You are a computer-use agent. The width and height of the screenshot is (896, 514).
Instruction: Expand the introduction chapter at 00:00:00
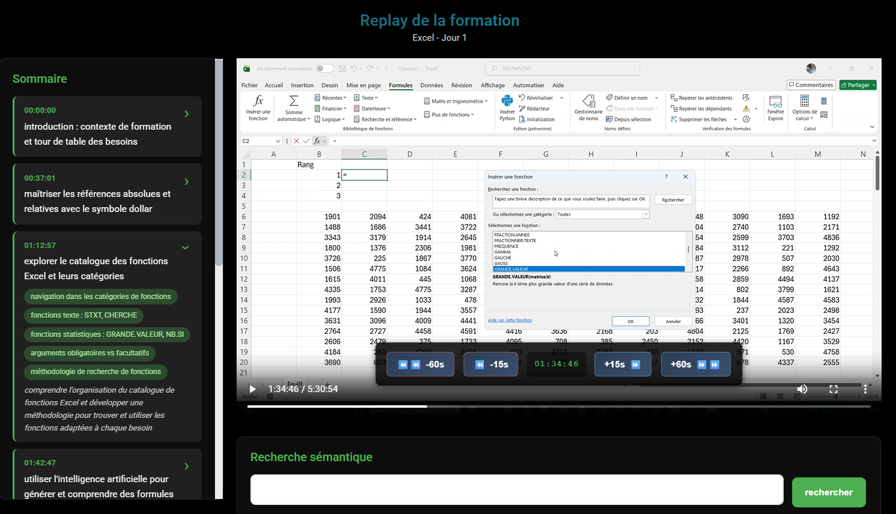(186, 114)
